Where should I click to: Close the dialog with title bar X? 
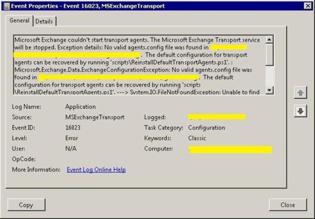pyautogui.click(x=308, y=6)
